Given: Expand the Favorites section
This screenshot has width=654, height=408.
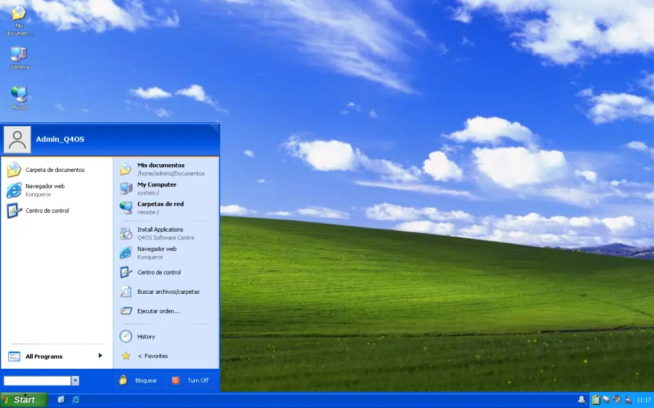Looking at the screenshot, I should pyautogui.click(x=153, y=356).
